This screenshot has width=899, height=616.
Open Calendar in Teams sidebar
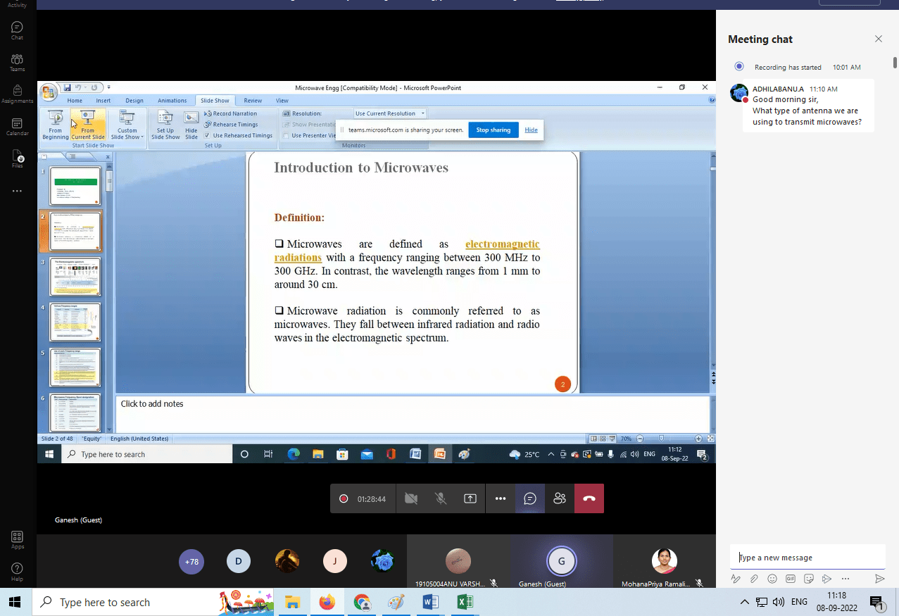pyautogui.click(x=17, y=126)
